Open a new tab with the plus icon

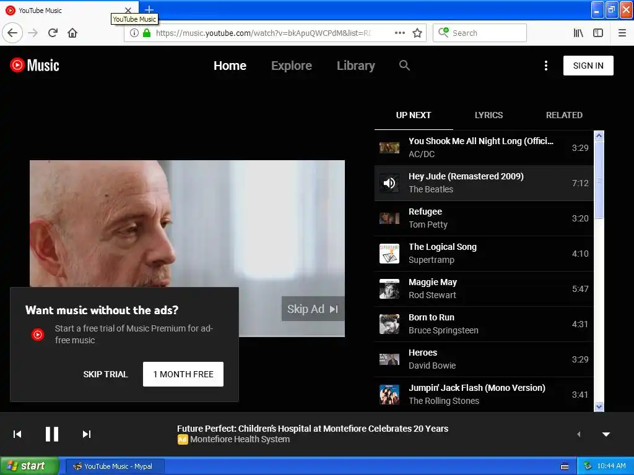tap(149, 9)
